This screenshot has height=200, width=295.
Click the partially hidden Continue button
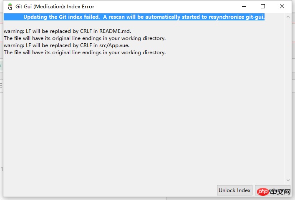[x=272, y=190]
